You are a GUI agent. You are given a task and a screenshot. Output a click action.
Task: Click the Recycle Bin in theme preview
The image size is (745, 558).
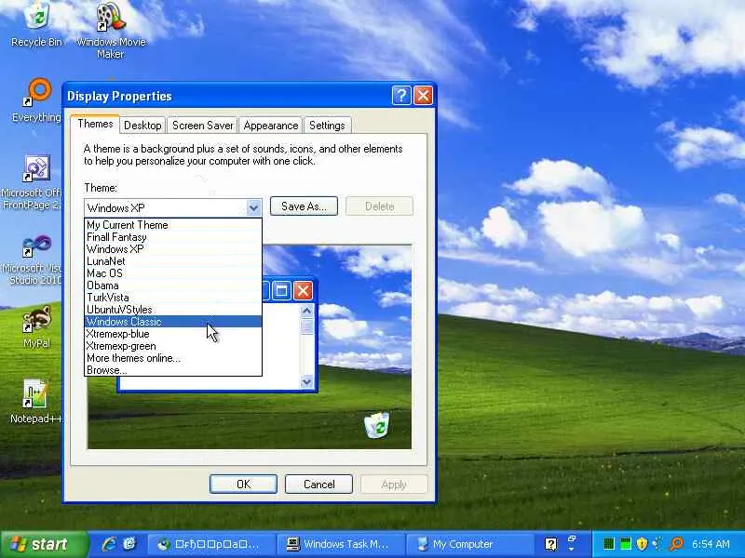tap(377, 425)
